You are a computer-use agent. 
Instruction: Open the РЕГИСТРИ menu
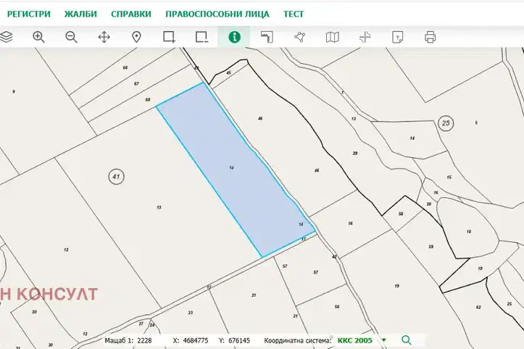(x=29, y=14)
